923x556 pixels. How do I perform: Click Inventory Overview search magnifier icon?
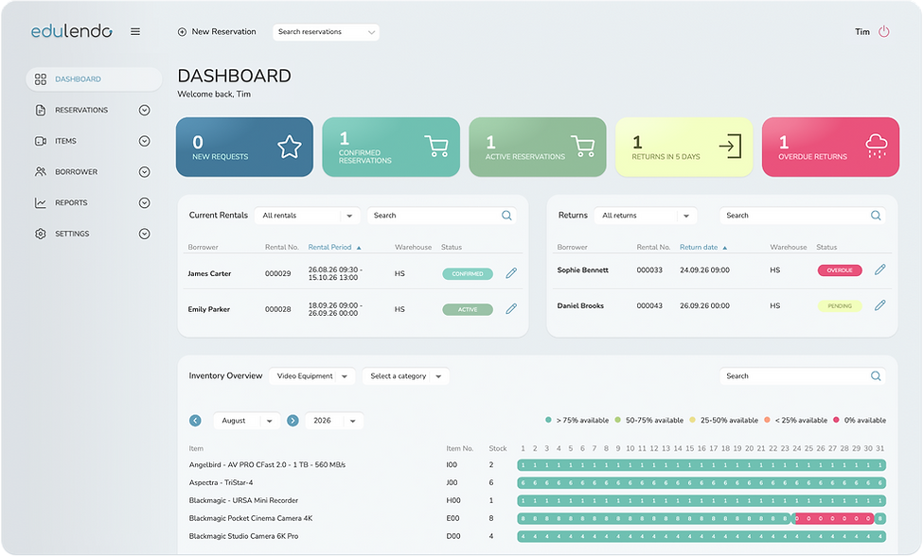point(876,376)
